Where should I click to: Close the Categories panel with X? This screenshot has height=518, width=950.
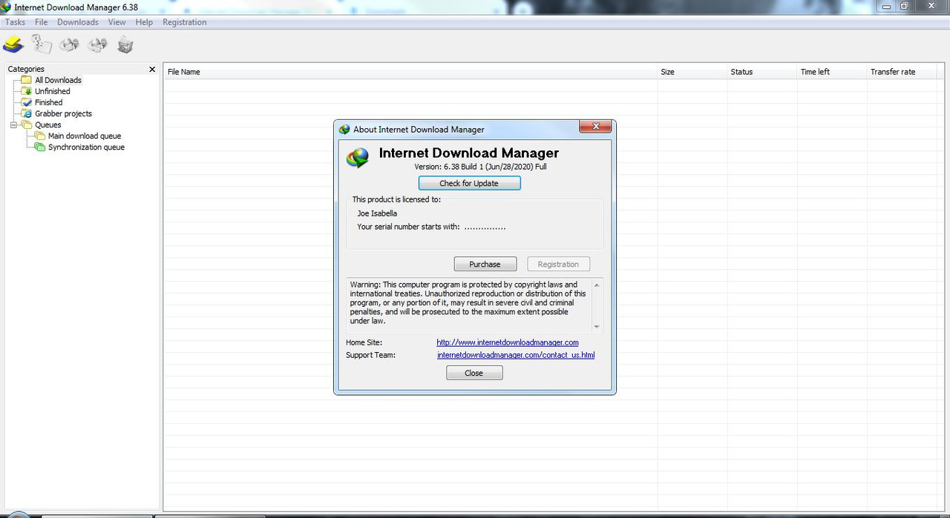point(152,69)
